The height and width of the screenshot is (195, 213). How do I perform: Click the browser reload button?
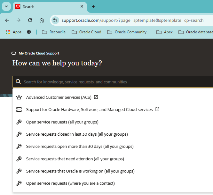30,20
